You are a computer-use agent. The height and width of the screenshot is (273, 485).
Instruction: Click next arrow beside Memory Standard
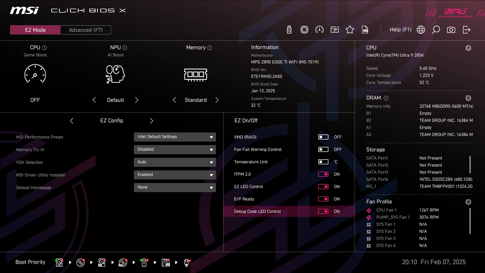click(x=217, y=100)
